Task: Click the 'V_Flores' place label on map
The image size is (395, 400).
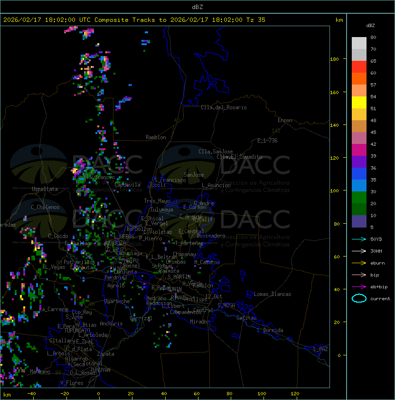Action: coord(72,383)
